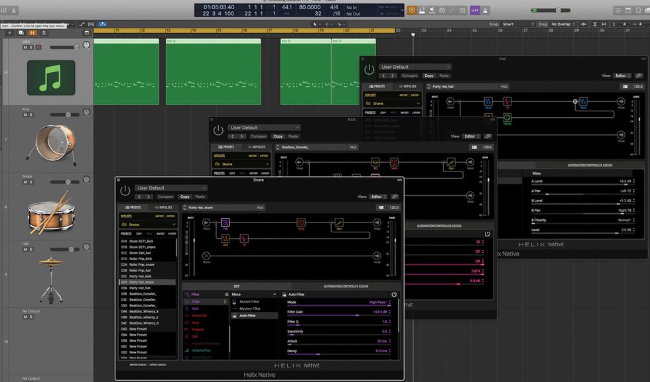
Task: Open the note pad icon in control bar
Action: 629,11
